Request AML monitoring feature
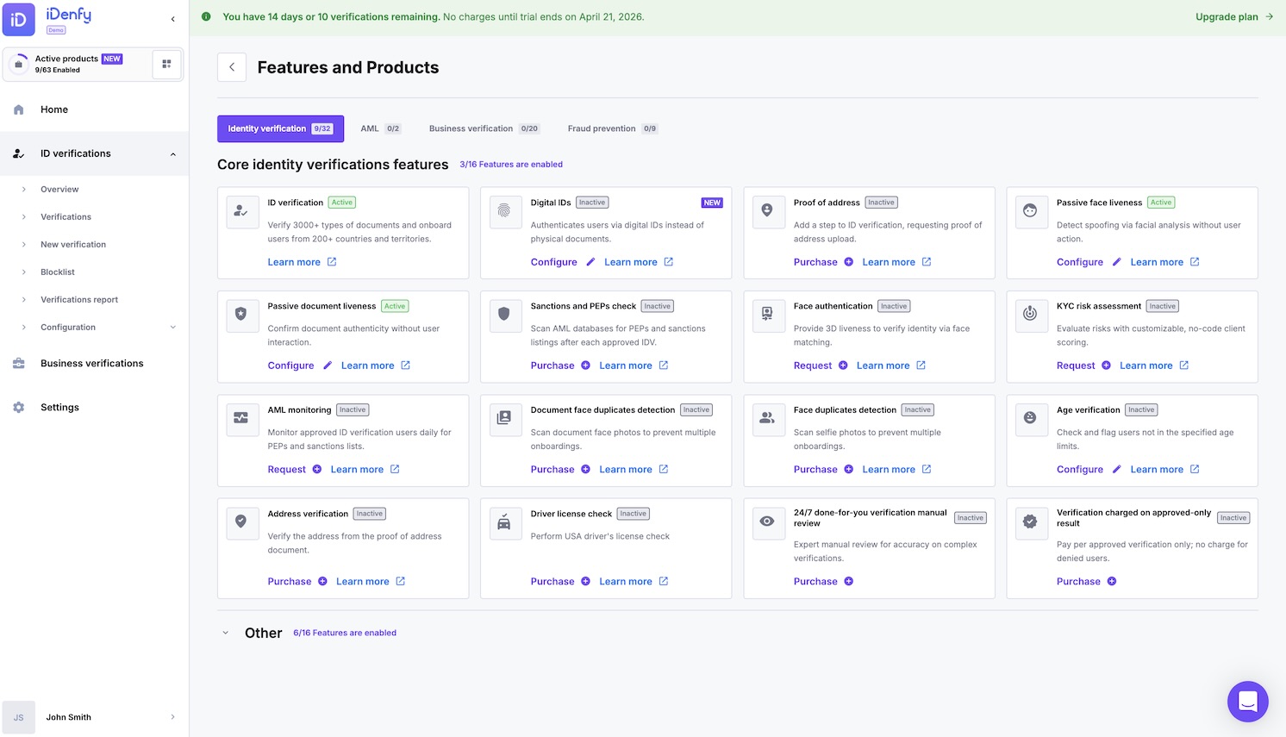The width and height of the screenshot is (1286, 737). pyautogui.click(x=295, y=470)
